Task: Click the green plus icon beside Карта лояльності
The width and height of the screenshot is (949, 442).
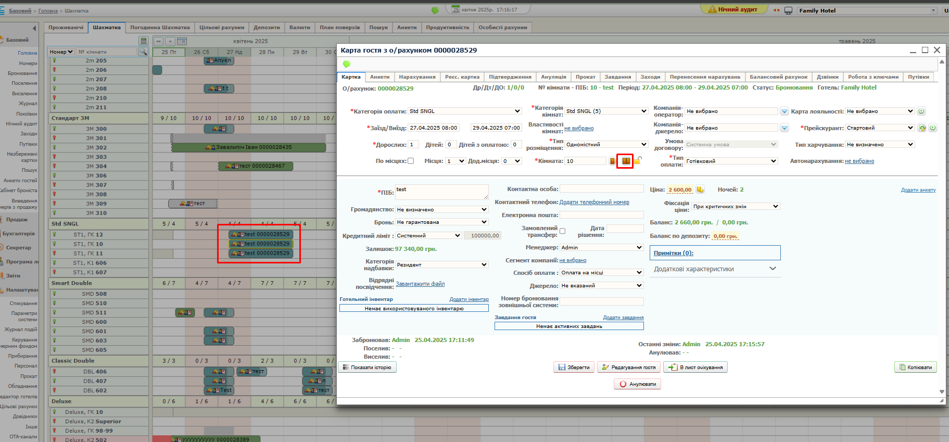Action: point(921,111)
